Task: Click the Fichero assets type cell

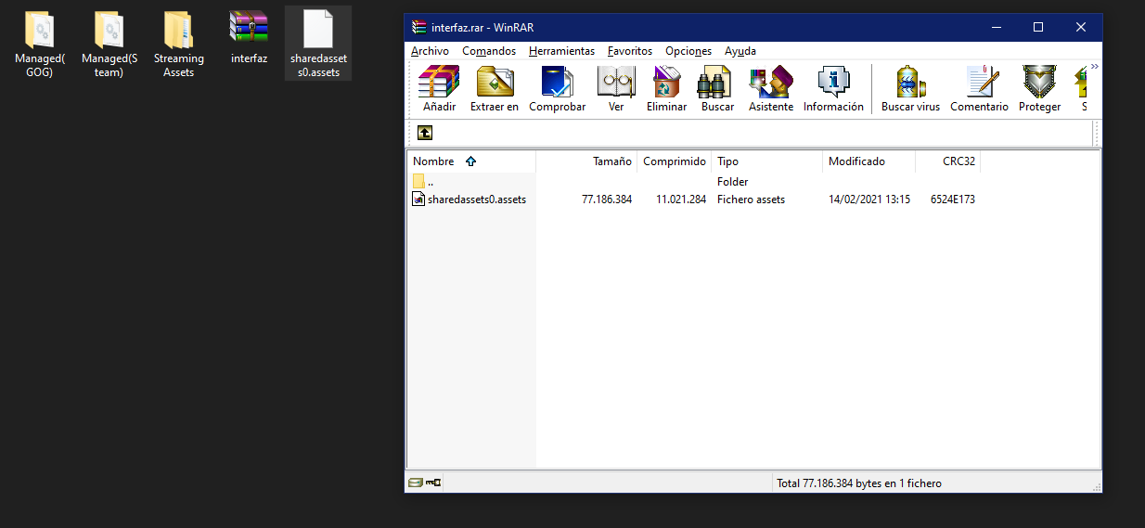Action: click(751, 199)
